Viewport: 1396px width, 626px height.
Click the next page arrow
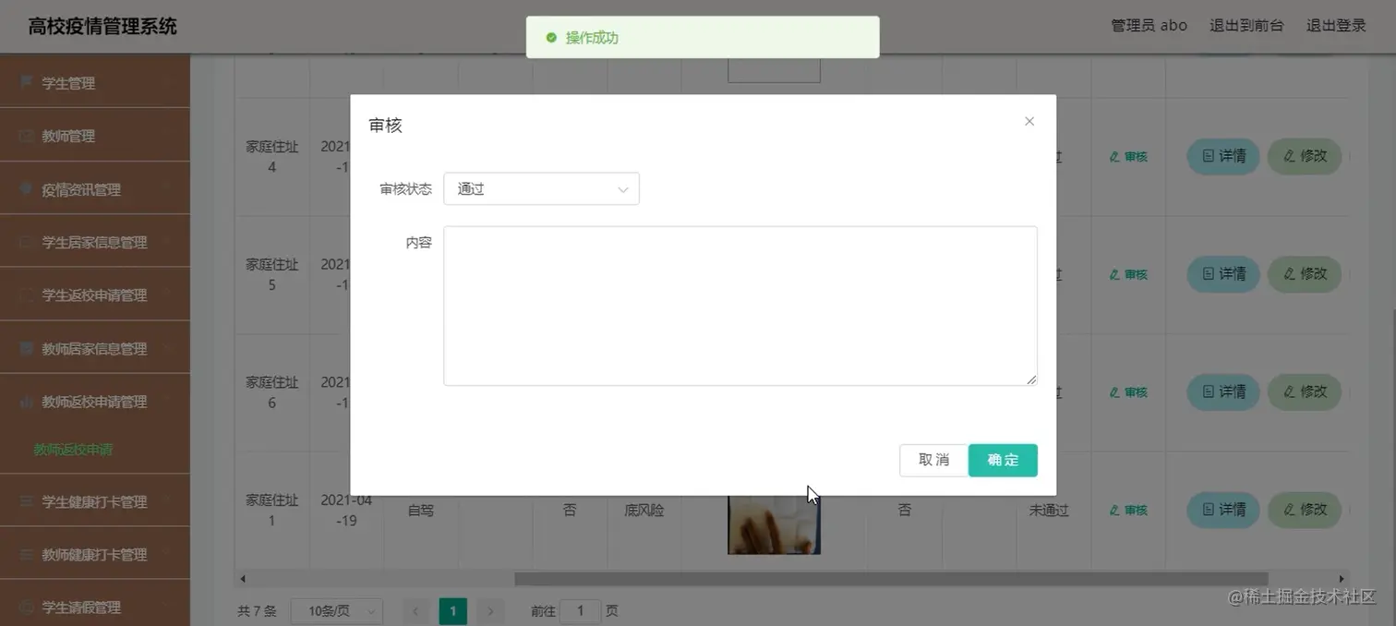point(489,610)
